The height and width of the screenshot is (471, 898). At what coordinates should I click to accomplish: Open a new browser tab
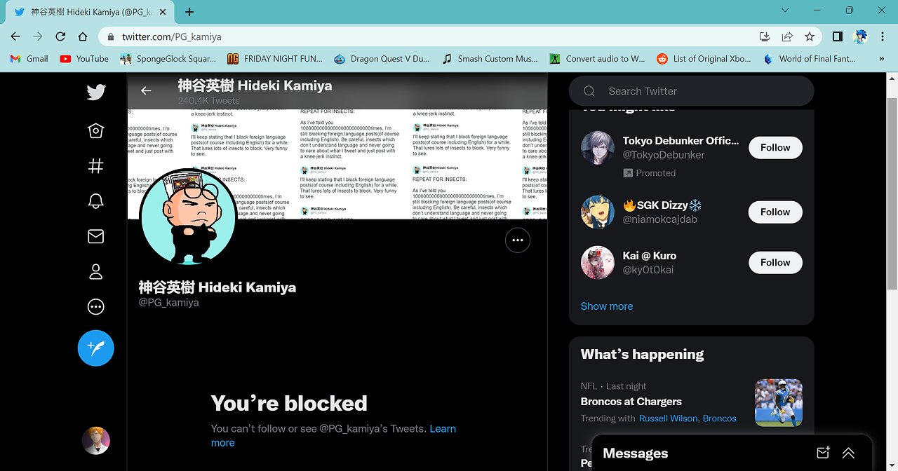tap(189, 12)
